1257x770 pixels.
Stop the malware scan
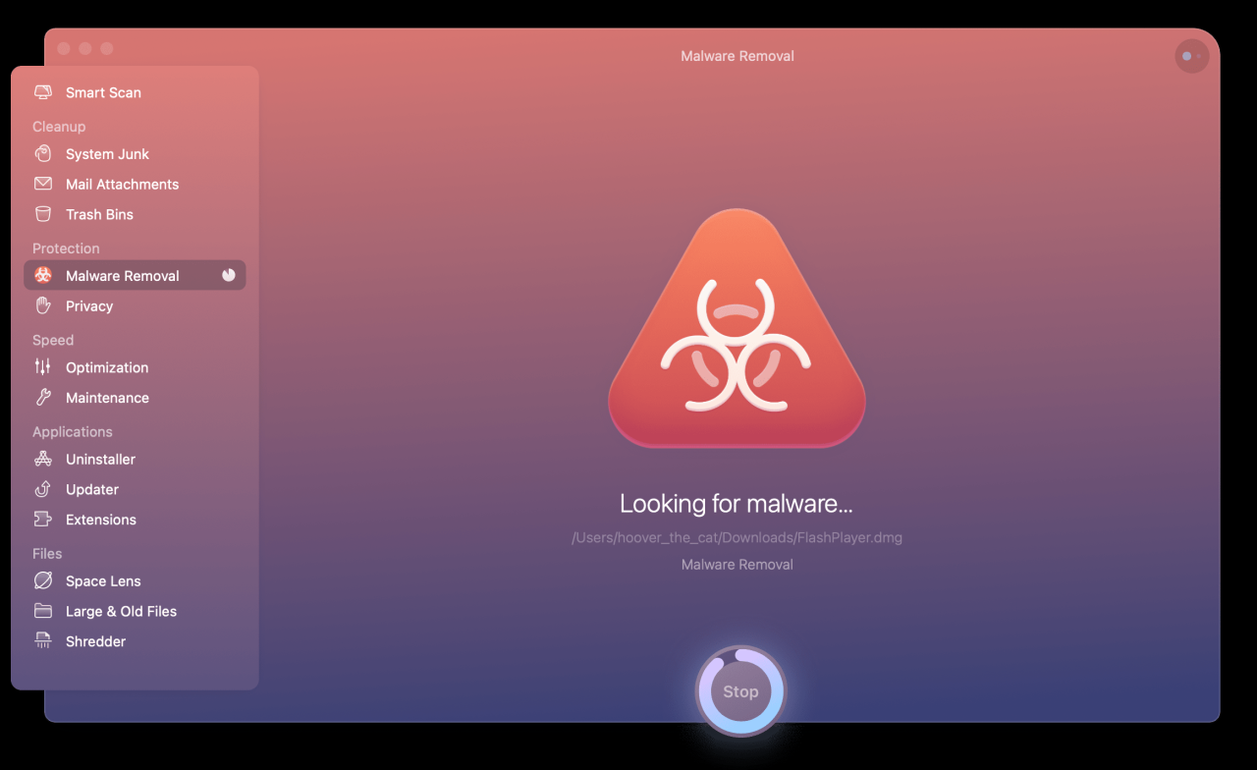740,691
